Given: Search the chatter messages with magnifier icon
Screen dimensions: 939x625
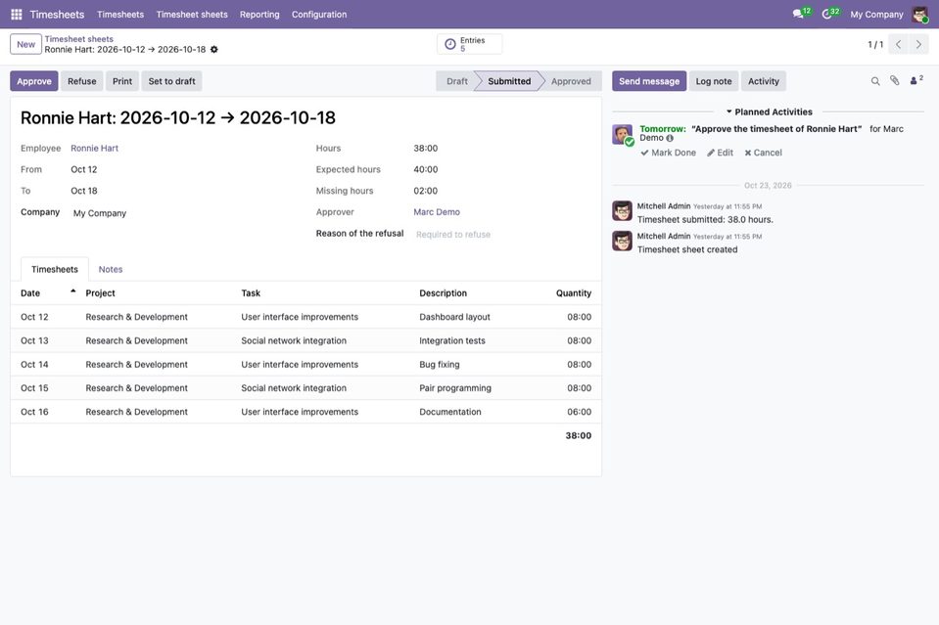Looking at the screenshot, I should point(875,81).
